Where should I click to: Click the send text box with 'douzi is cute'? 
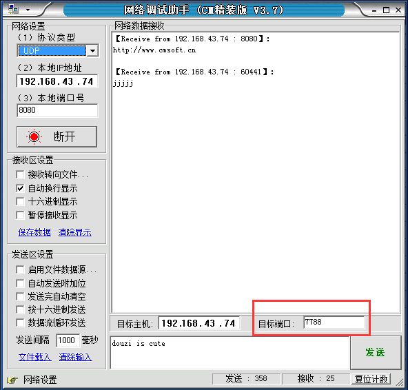point(229,353)
